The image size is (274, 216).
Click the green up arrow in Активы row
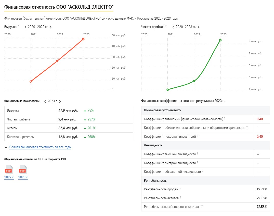point(85,128)
